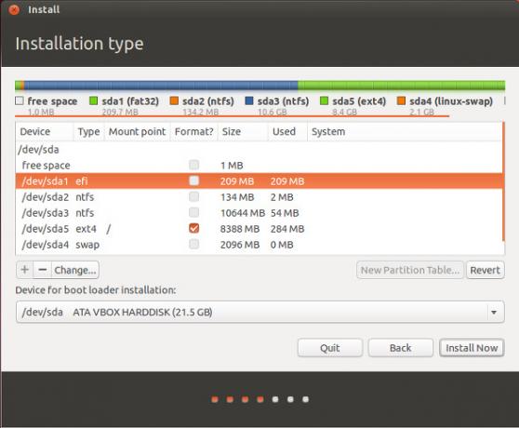
Task: Select the /dev/sda3 ntfs partition row
Action: click(x=259, y=213)
